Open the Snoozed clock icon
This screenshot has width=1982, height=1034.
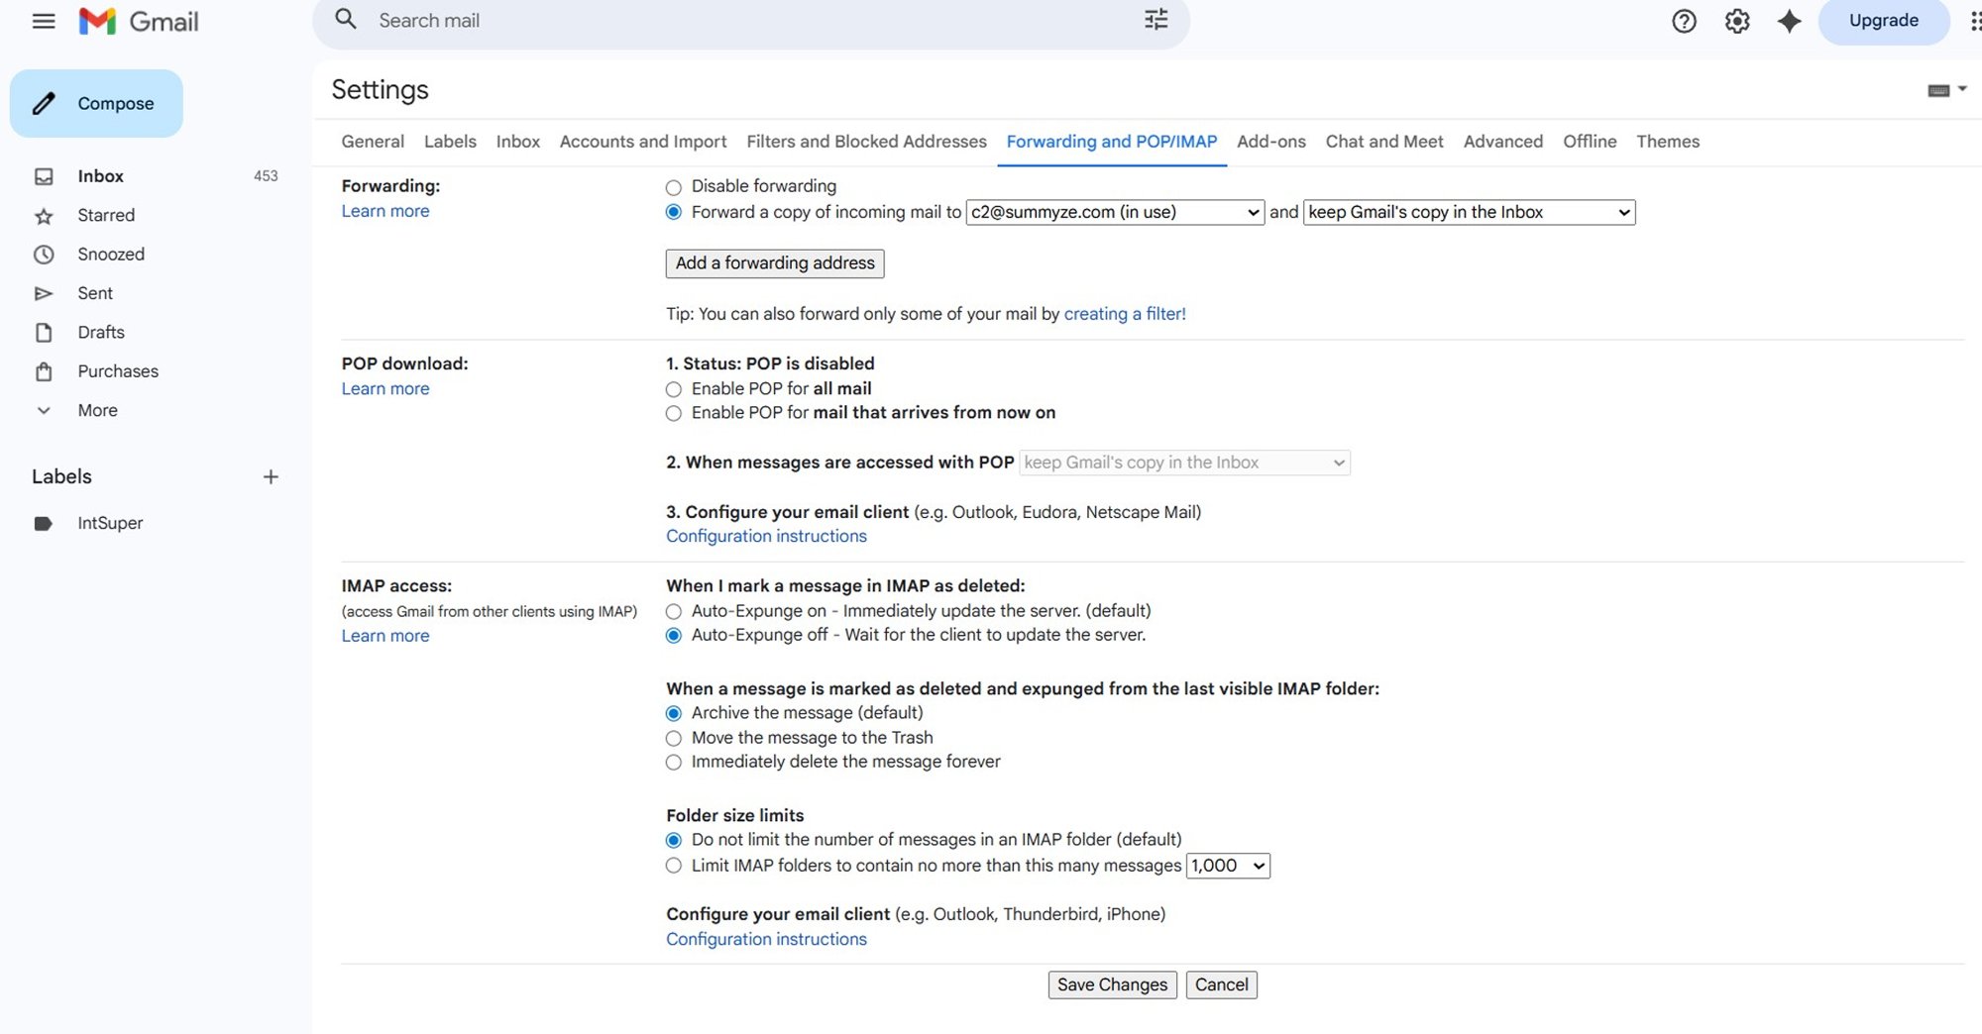coord(45,254)
